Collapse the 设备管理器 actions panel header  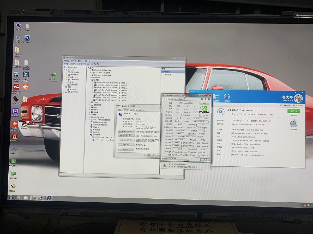coord(173,71)
